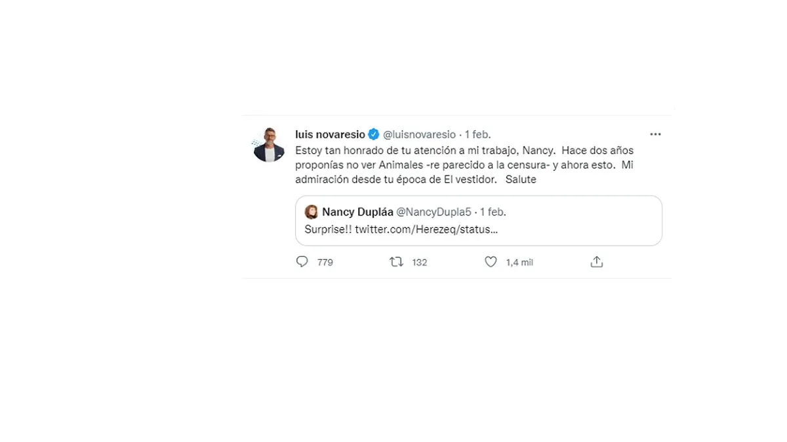Open the three-dot more options menu
The height and width of the screenshot is (442, 787).
click(655, 134)
